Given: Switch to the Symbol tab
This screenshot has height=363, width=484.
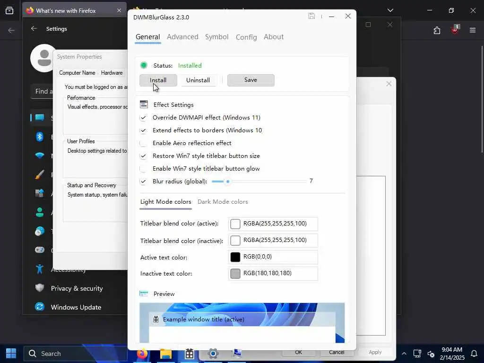Looking at the screenshot, I should [x=216, y=37].
